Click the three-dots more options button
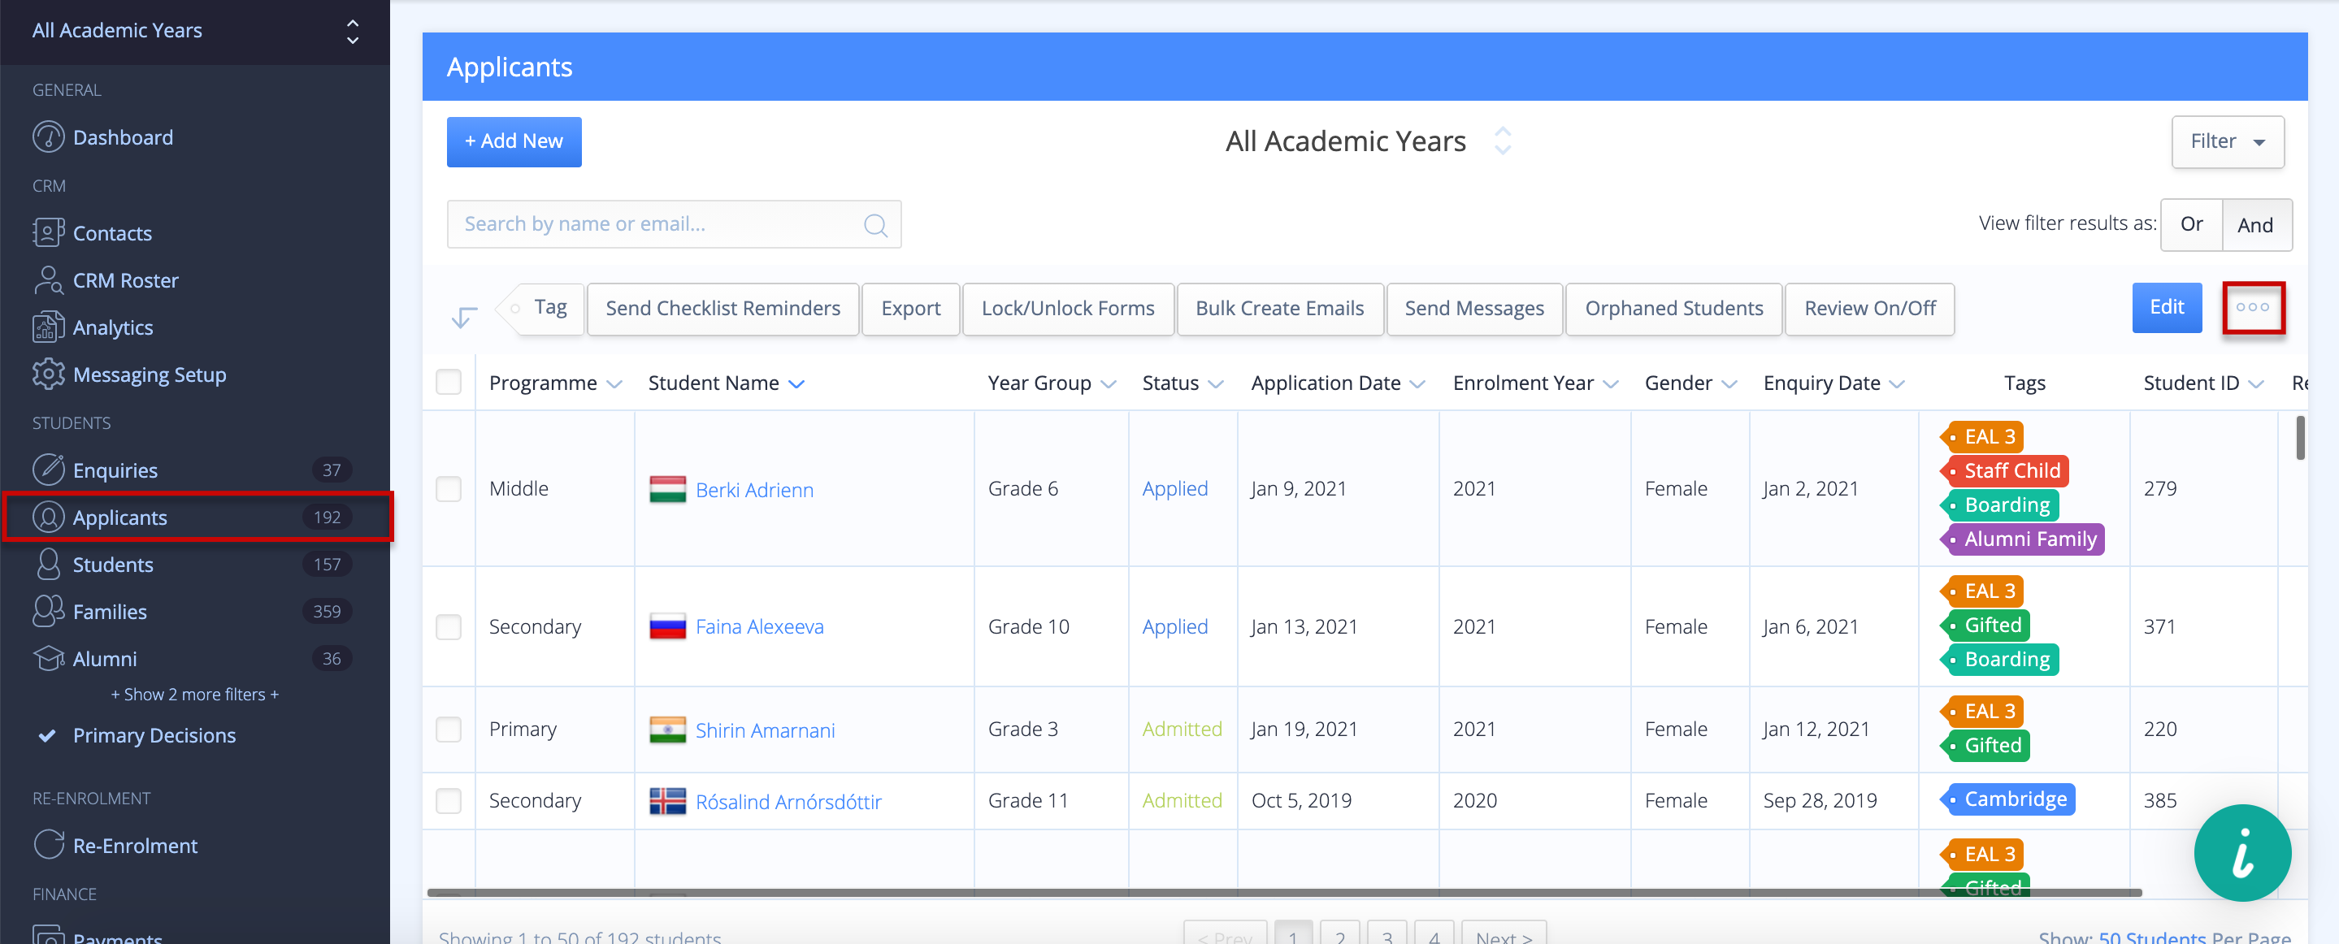The height and width of the screenshot is (944, 2339). coord(2253,308)
